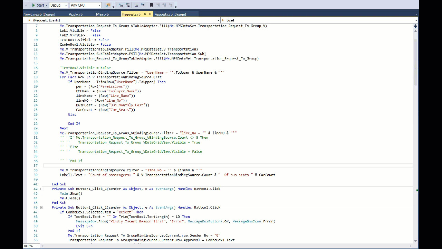The height and width of the screenshot is (249, 442).
Task: Open the Any CPU platform dropdown
Action: [99, 5]
